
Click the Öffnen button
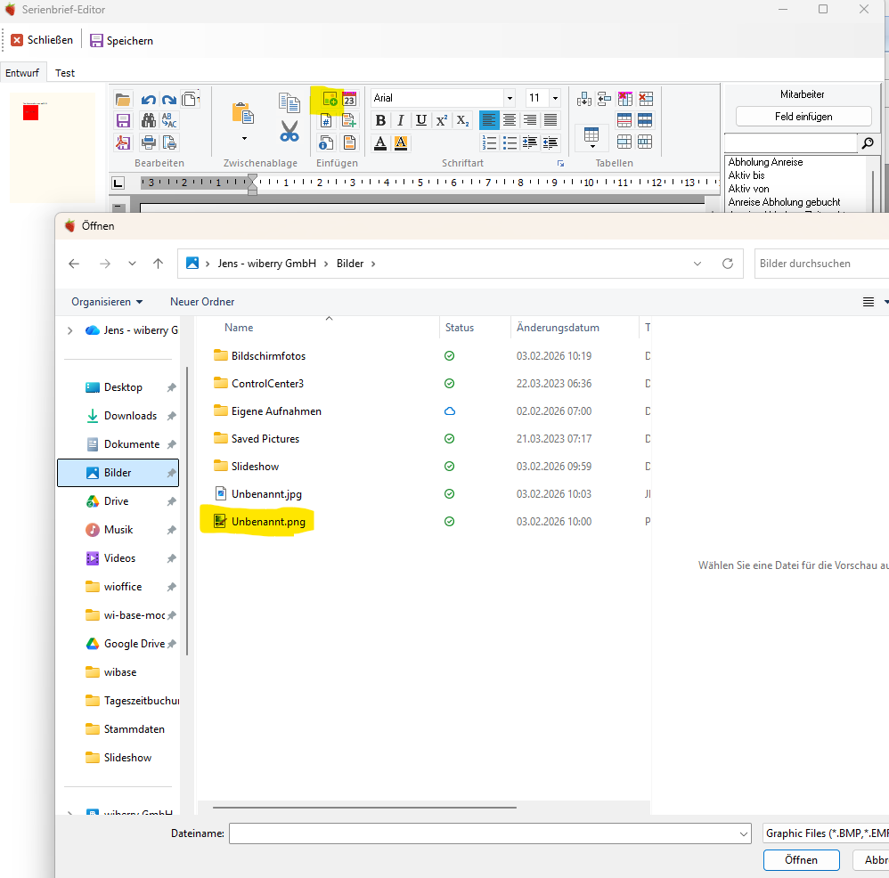click(x=801, y=860)
